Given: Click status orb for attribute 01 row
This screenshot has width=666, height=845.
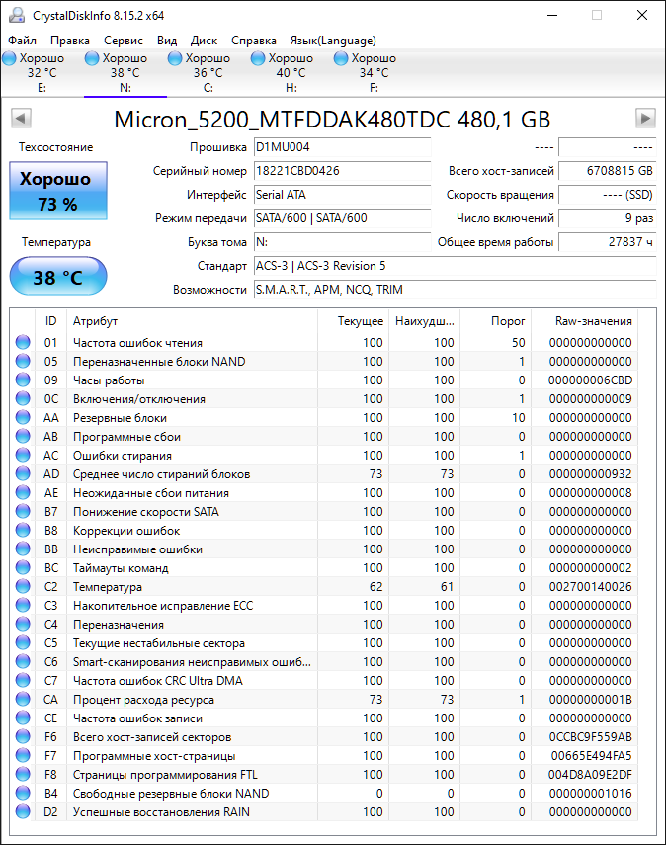Looking at the screenshot, I should [23, 342].
